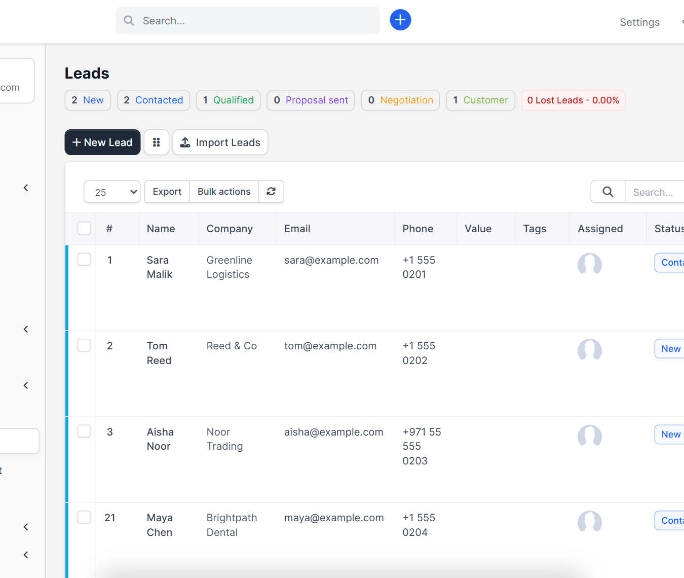
Task: Open lead Tom Reed
Action: (159, 353)
